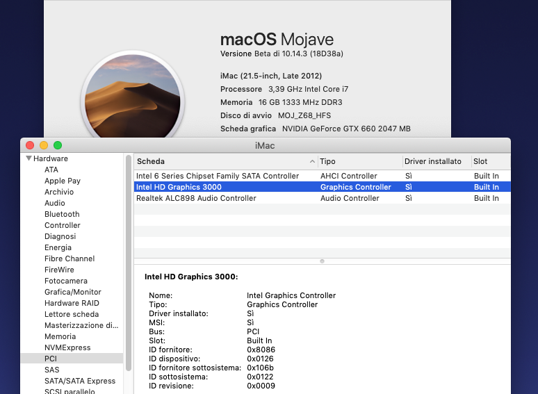This screenshot has height=394, width=538.
Task: Select PCI in the sidebar
Action: coord(72,359)
